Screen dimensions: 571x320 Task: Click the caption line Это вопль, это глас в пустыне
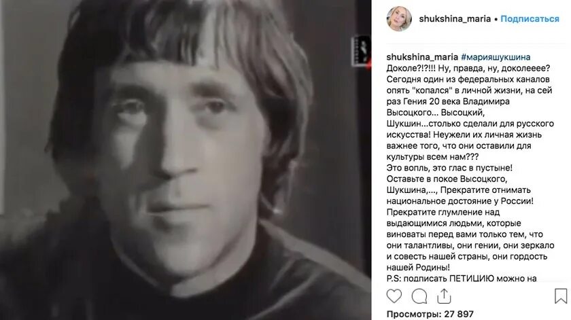[x=449, y=168]
